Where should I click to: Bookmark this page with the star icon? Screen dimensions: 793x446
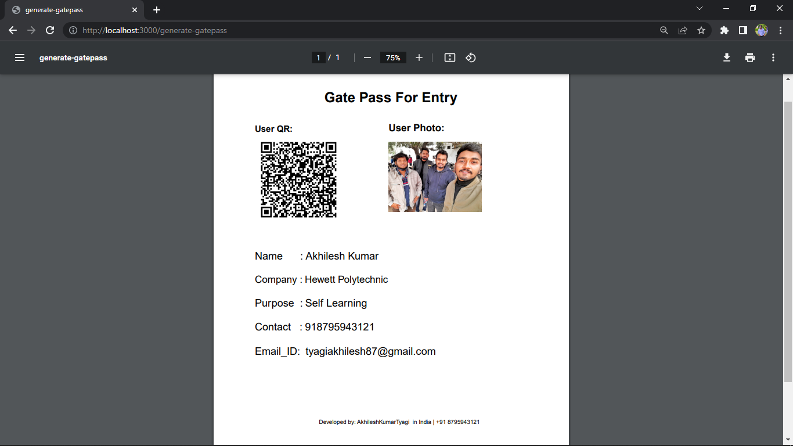[x=702, y=30]
